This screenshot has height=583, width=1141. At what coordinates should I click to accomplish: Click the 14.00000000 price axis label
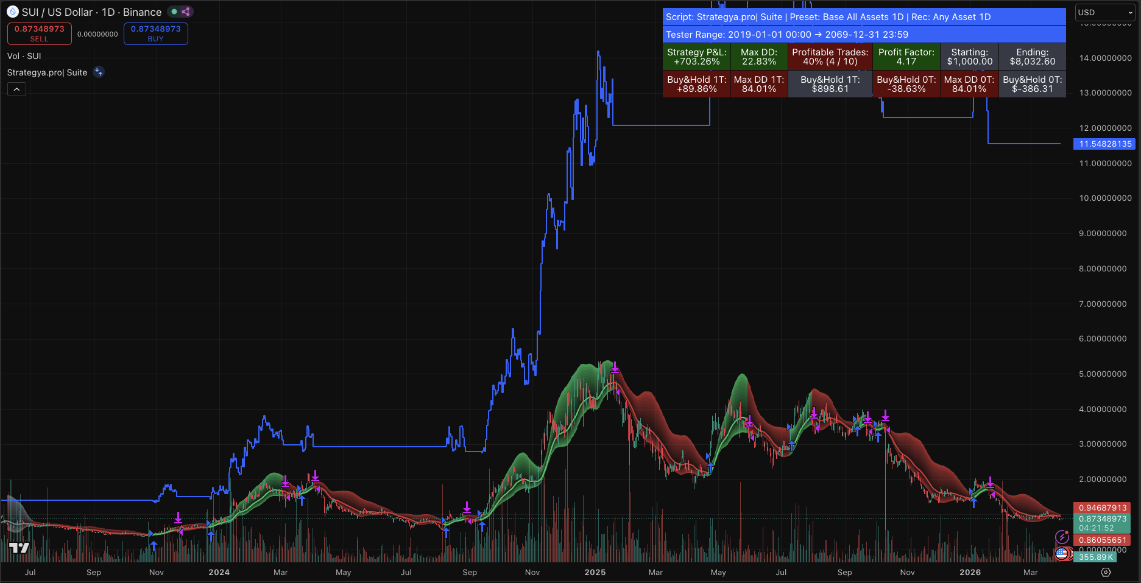(1106, 58)
